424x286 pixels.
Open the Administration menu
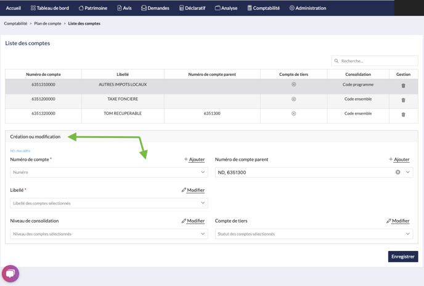(x=308, y=8)
